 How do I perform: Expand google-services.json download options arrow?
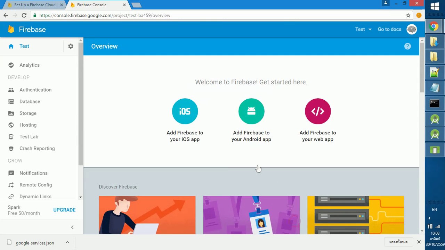click(67, 242)
